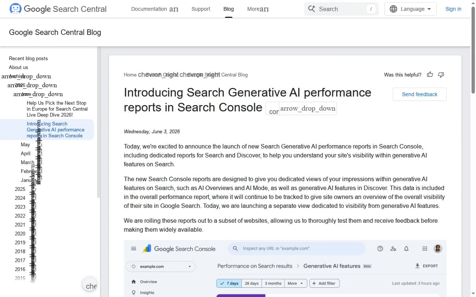Click the help question mark icon
Image resolution: width=476 pixels, height=297 pixels.
(380, 249)
